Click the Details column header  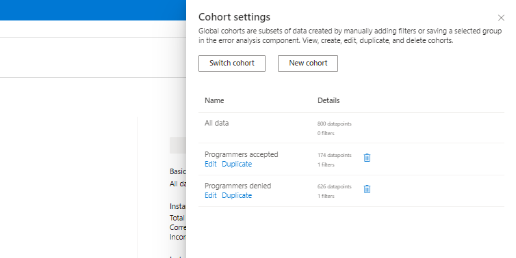point(328,100)
